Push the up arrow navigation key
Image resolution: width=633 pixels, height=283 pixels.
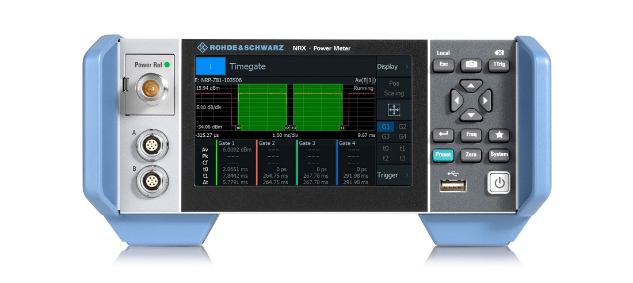coord(471,86)
